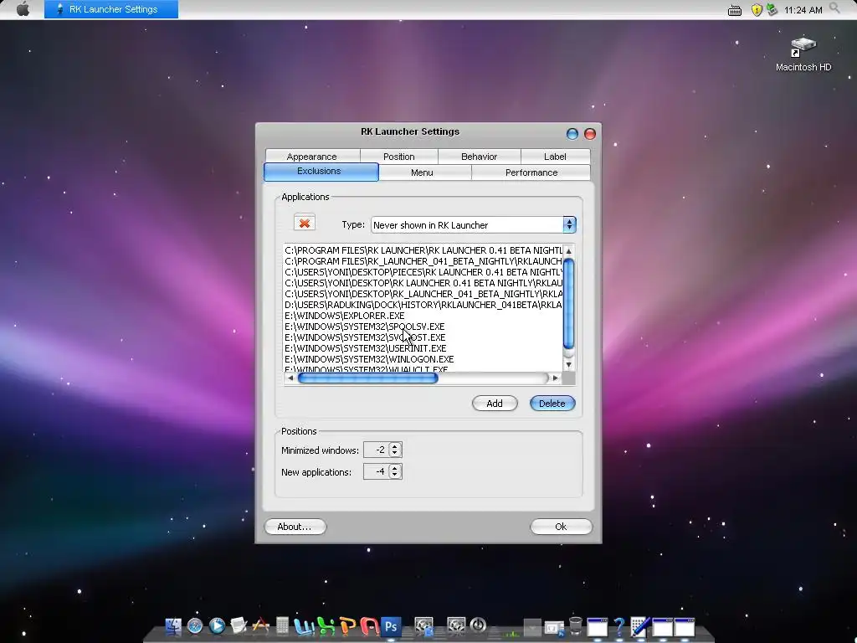Click the horizontal scrollbar thumb in list

368,378
